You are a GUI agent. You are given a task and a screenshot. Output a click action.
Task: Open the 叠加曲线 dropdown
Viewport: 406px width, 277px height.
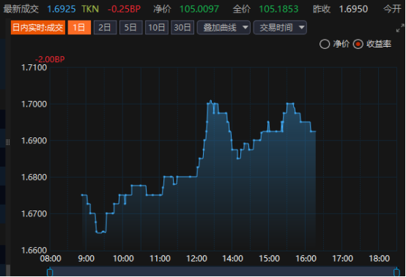point(224,27)
